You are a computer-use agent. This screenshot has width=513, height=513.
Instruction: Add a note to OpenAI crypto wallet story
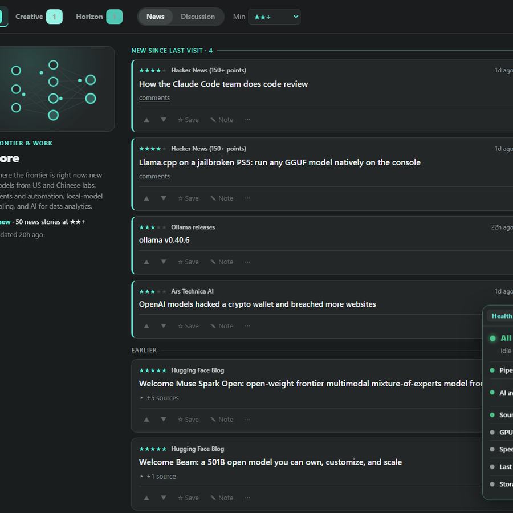[222, 326]
